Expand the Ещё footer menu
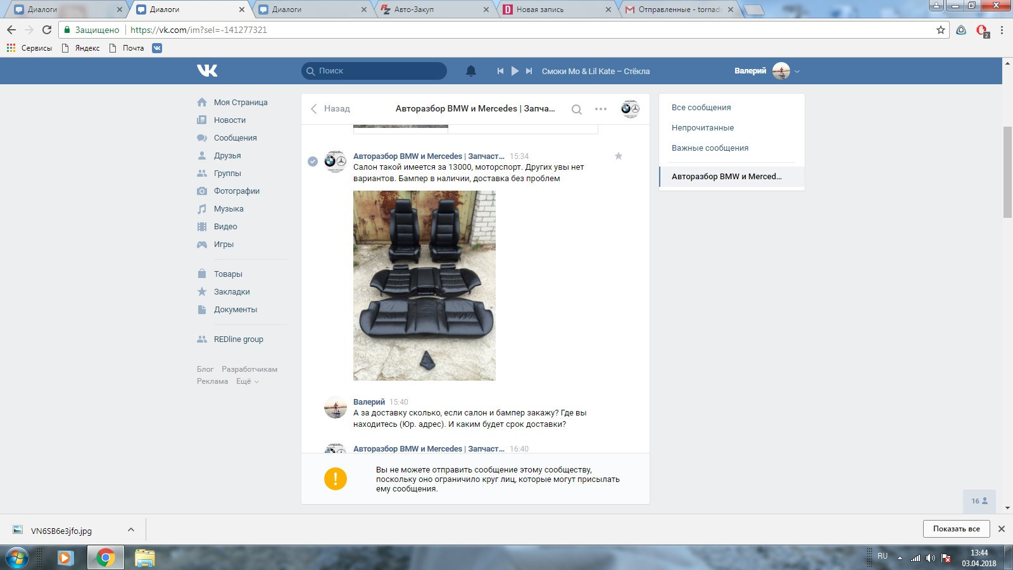 tap(248, 381)
